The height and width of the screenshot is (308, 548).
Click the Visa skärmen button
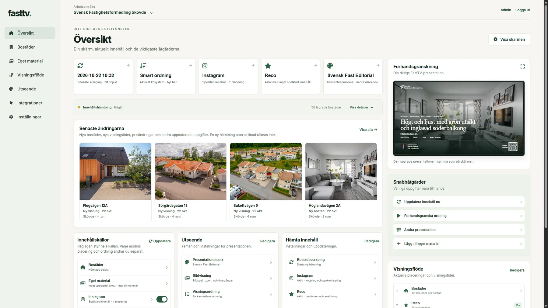click(509, 39)
